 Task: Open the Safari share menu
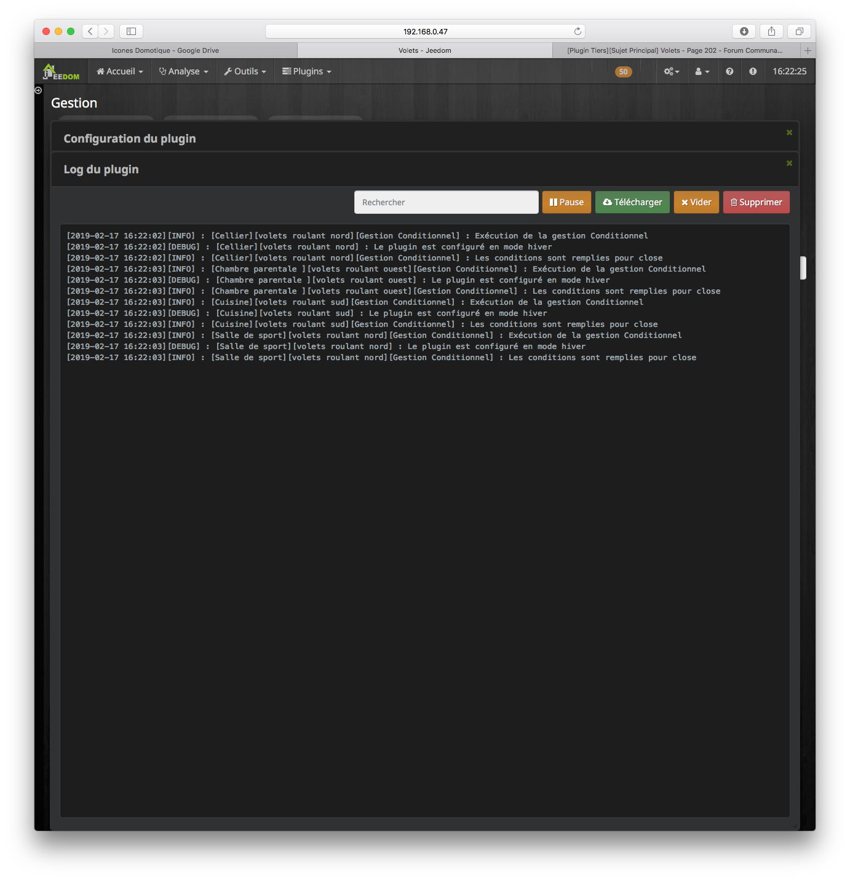771,31
